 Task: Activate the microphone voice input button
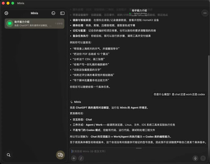(x=195, y=158)
